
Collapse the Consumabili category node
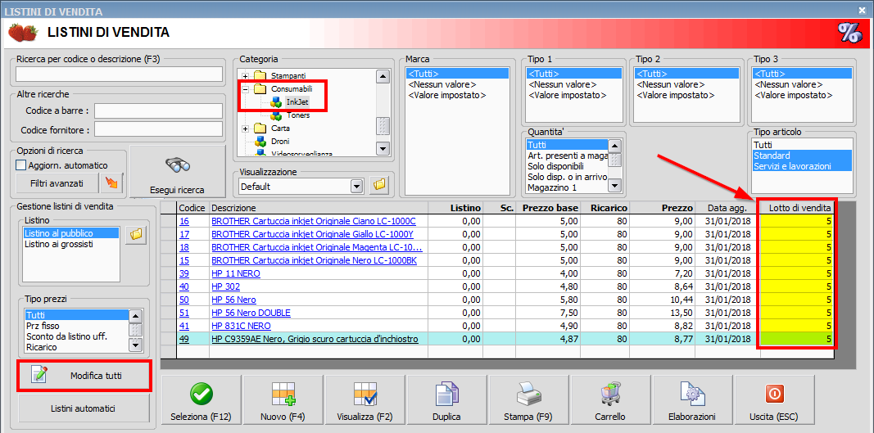(245, 89)
